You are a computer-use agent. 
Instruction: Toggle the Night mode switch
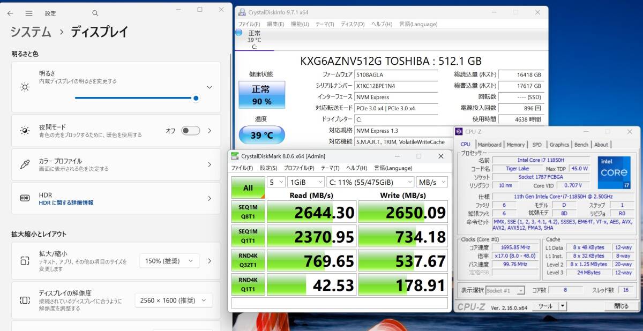coord(190,131)
